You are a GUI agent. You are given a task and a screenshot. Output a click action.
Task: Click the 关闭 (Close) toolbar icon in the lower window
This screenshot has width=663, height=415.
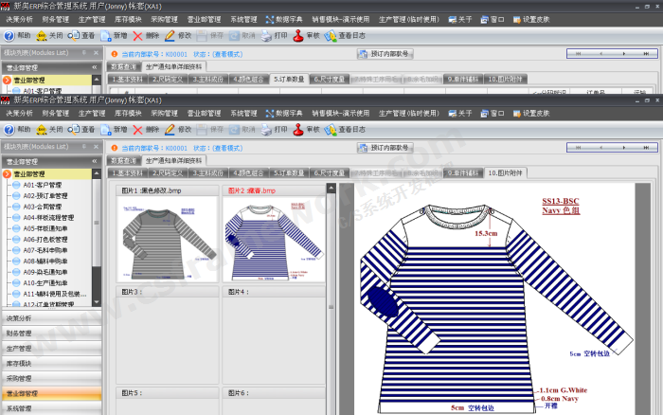48,129
